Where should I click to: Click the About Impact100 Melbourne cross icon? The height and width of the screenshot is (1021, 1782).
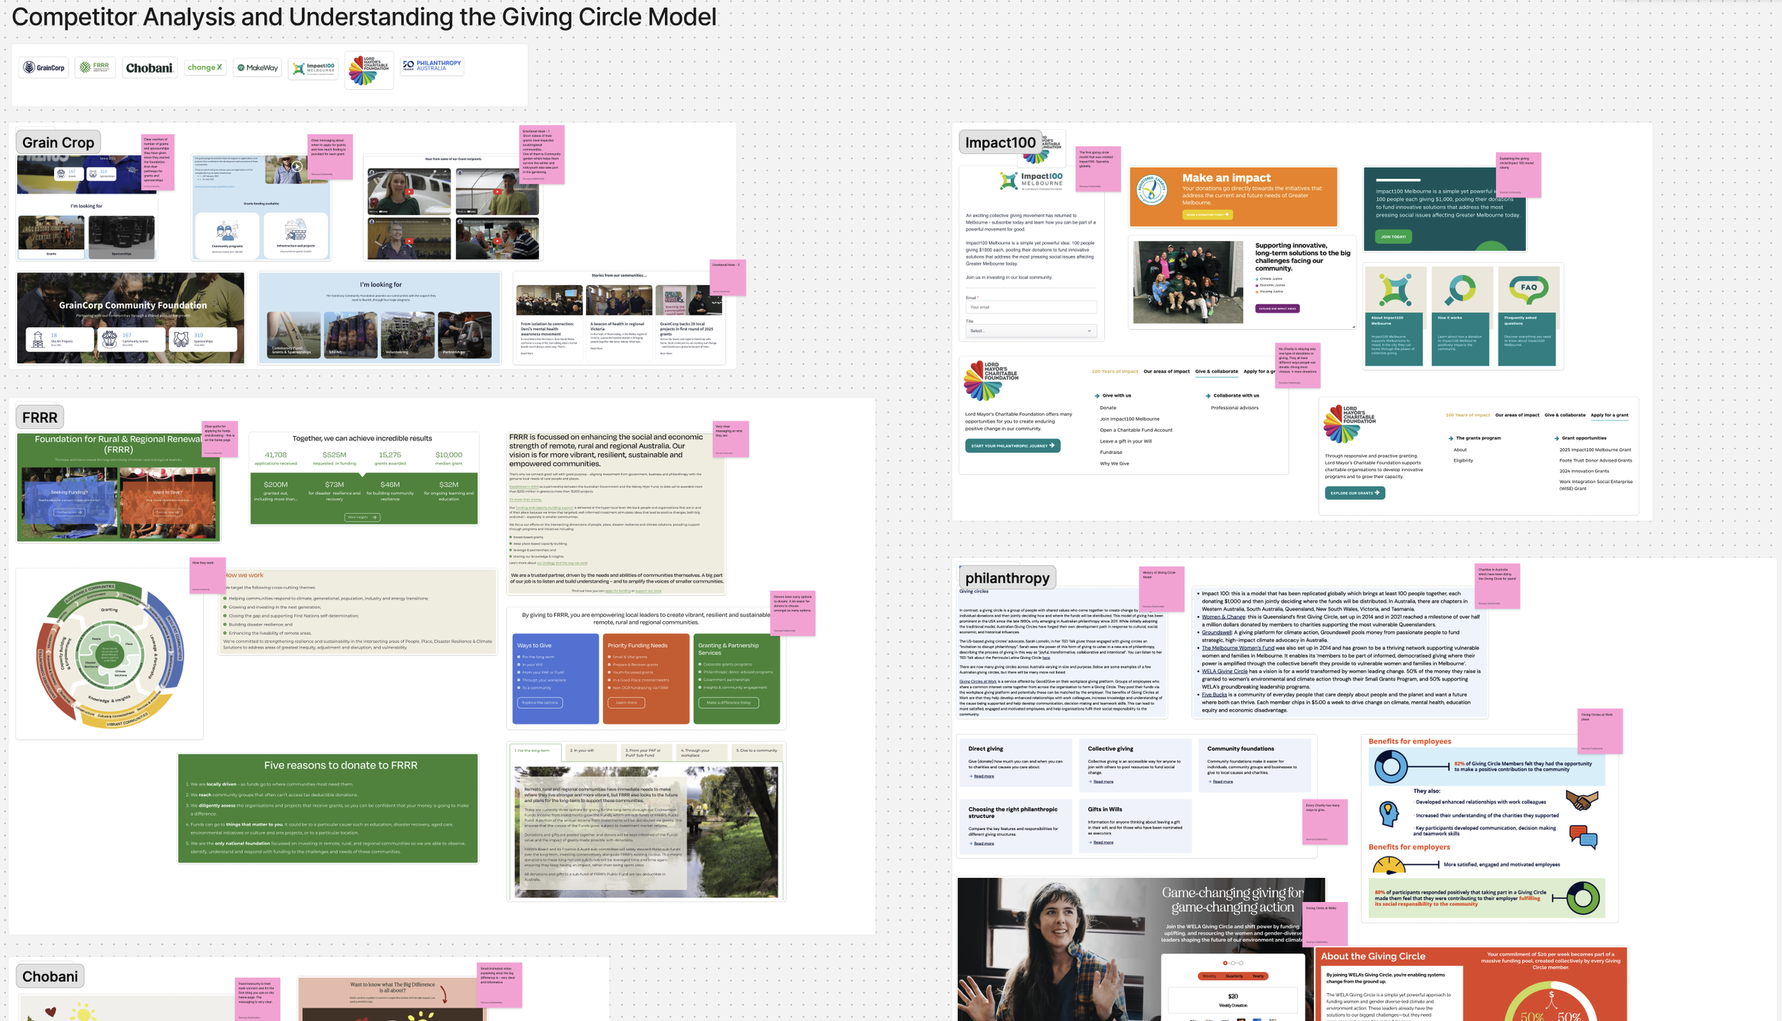(x=1394, y=289)
